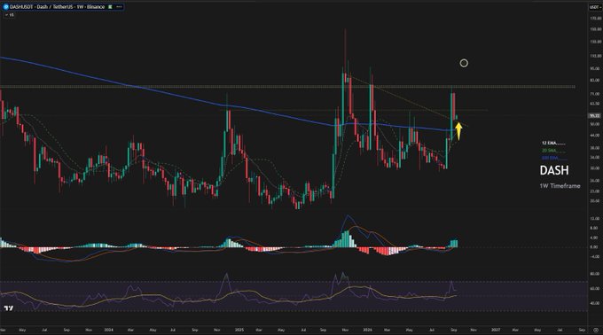Image resolution: width=603 pixels, height=335 pixels.
Task: Click the 80.00 level on RSI scale
Action: (x=594, y=274)
